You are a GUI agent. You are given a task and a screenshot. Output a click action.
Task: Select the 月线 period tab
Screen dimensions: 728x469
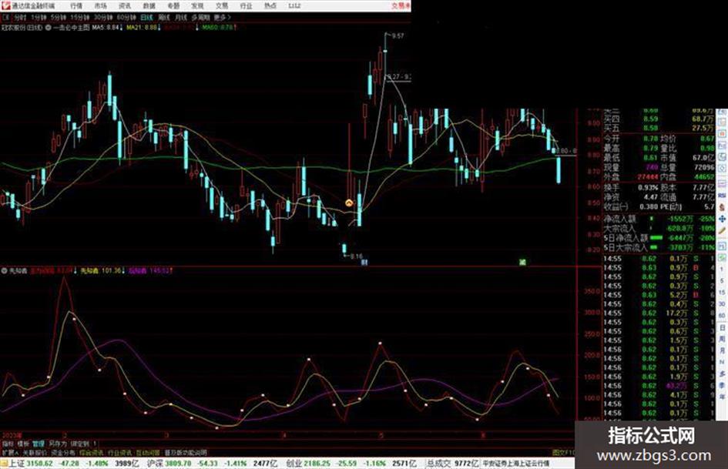click(180, 18)
